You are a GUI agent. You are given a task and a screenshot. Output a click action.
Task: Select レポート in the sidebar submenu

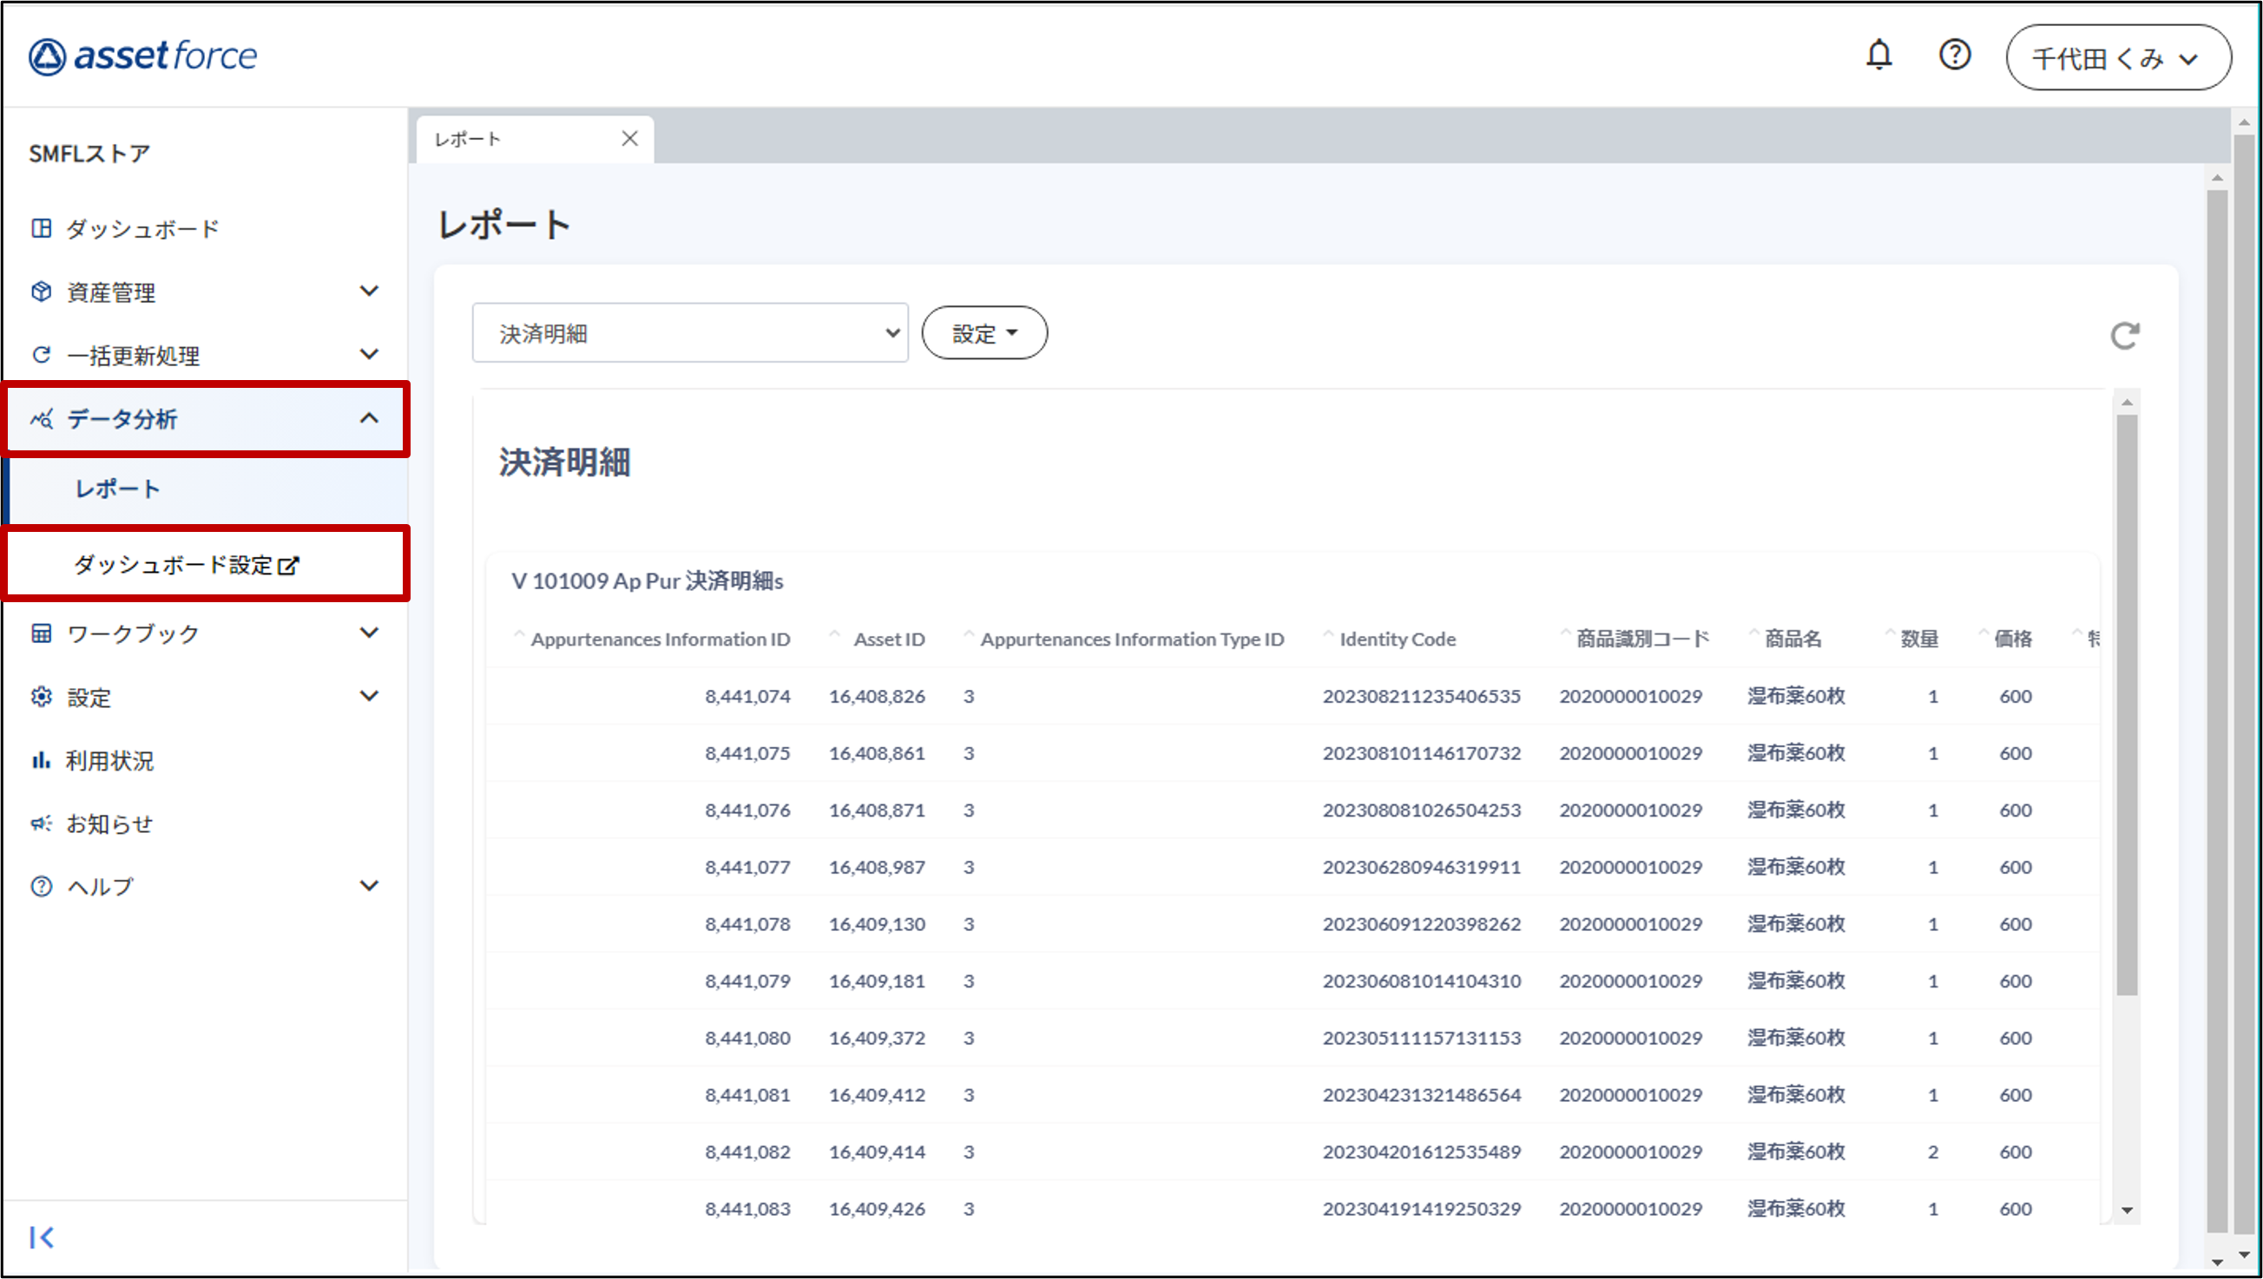118,489
